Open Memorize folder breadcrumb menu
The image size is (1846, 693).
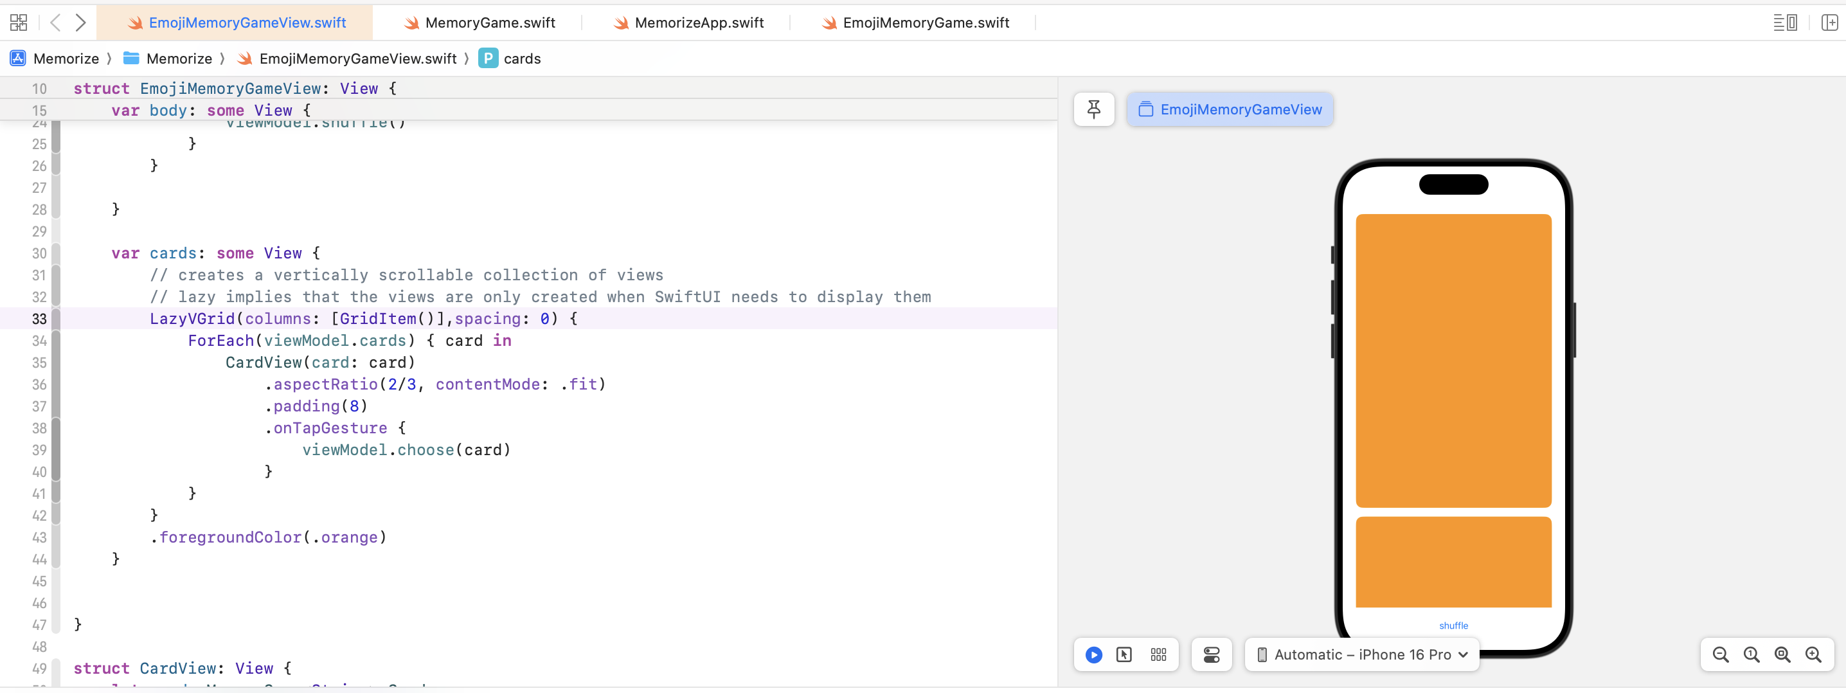[179, 59]
